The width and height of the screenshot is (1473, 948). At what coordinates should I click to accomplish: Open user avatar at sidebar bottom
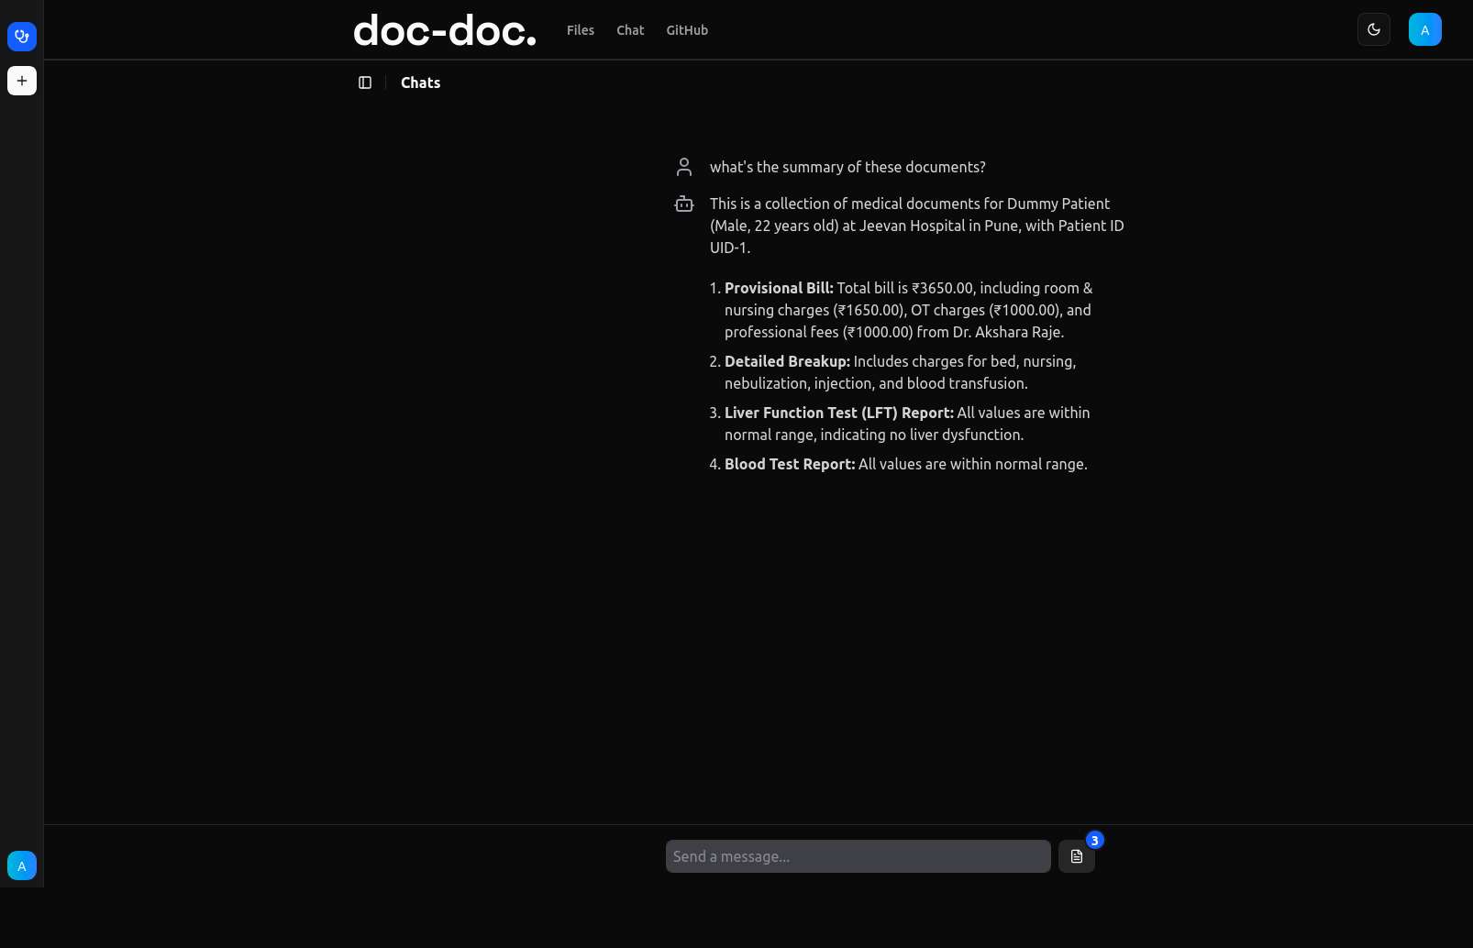(22, 865)
